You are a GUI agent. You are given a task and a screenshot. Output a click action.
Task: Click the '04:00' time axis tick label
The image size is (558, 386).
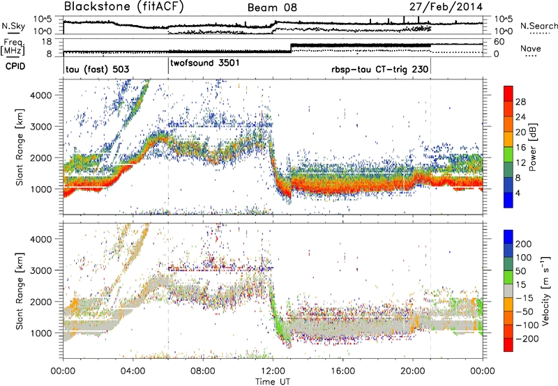[x=133, y=371]
